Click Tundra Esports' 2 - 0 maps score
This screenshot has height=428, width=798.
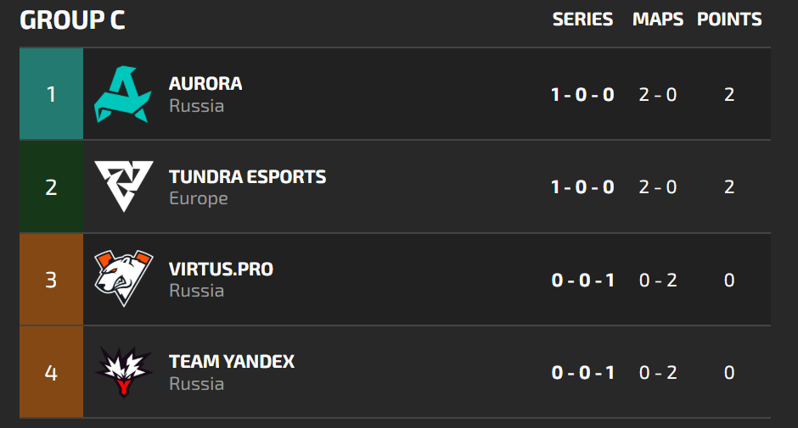[658, 186]
